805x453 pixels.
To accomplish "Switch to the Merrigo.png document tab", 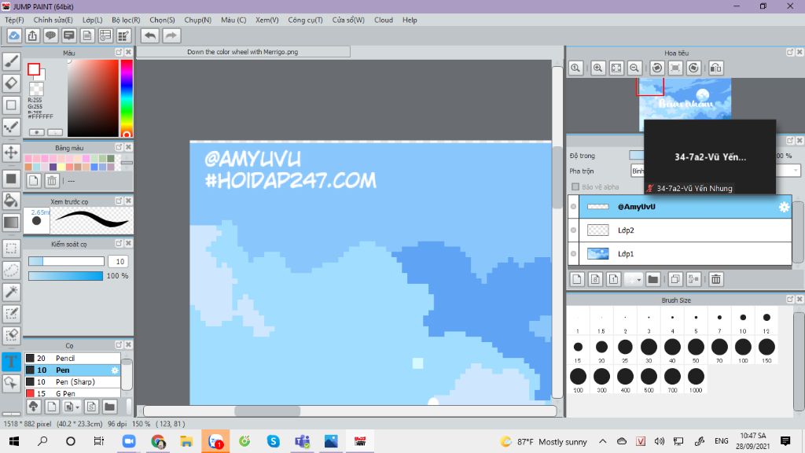I will click(243, 51).
